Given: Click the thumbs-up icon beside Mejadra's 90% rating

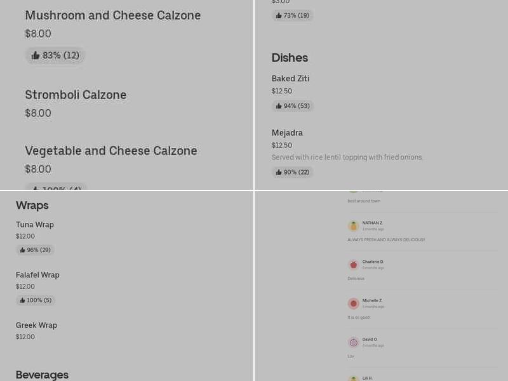Looking at the screenshot, I should tap(279, 171).
